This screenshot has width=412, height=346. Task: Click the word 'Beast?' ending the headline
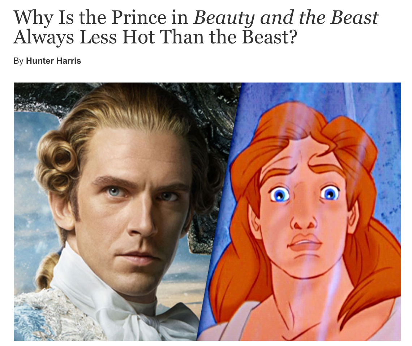click(269, 37)
